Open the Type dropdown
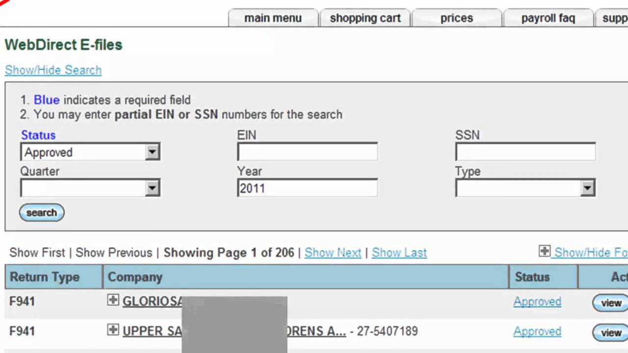 coord(525,188)
